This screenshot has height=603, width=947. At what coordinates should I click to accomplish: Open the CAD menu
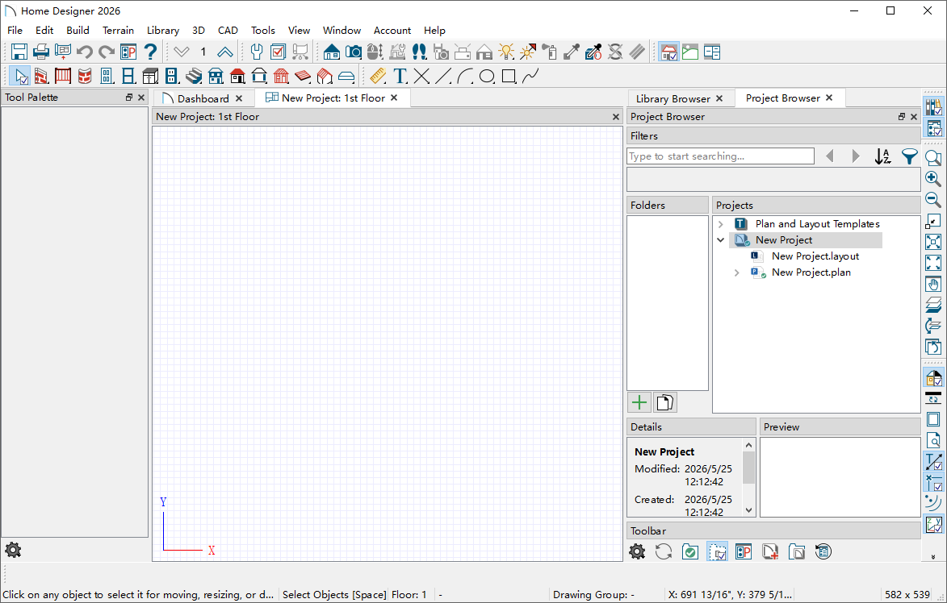click(x=228, y=30)
